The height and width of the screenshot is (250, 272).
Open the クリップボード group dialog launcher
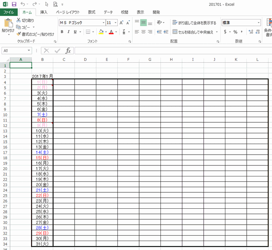point(55,41)
